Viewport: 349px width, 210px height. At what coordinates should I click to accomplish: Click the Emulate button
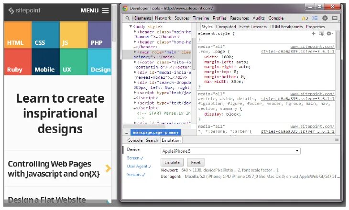point(172,162)
